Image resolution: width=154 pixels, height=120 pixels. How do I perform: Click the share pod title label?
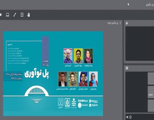point(113,23)
